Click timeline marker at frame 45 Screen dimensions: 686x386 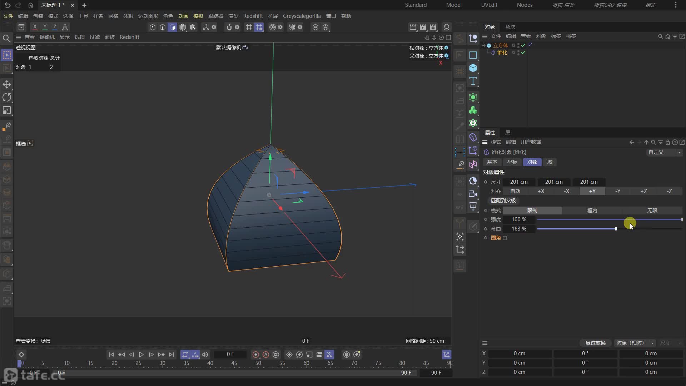[234, 363]
